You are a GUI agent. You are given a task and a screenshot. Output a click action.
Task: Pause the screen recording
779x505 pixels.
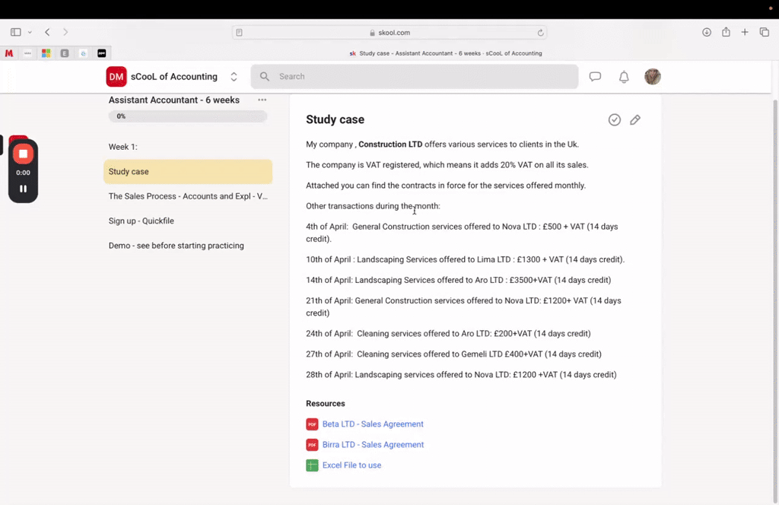(23, 189)
